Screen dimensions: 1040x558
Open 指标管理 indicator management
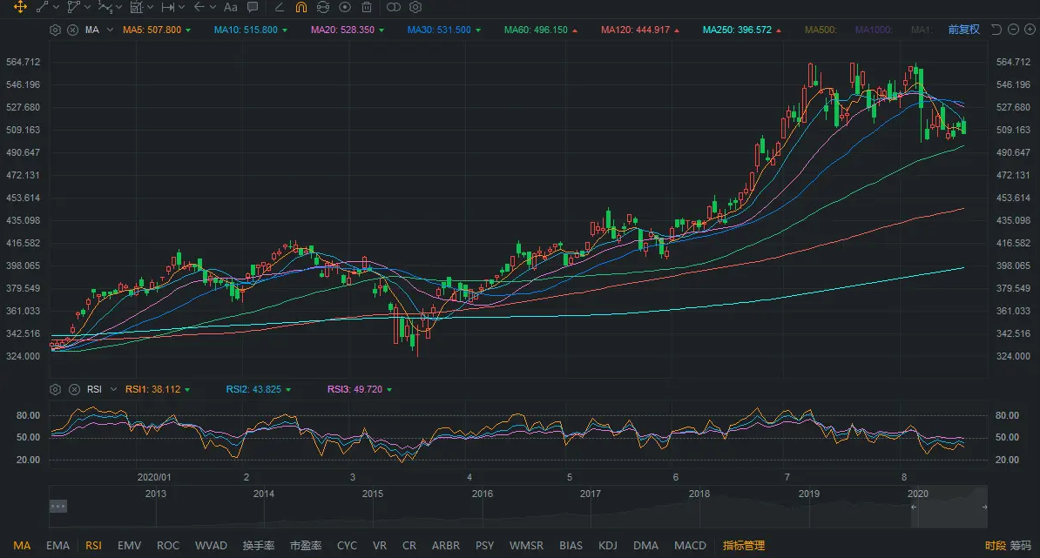(x=744, y=546)
